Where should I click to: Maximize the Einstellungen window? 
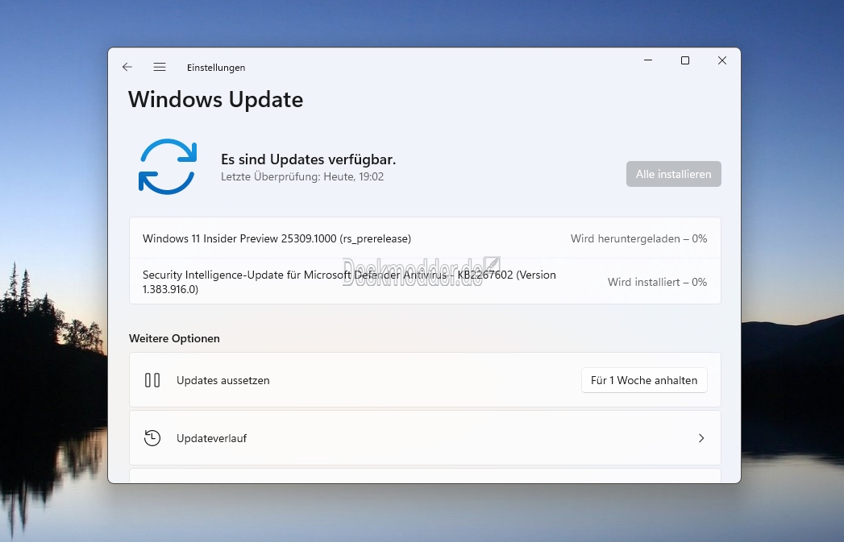click(685, 60)
